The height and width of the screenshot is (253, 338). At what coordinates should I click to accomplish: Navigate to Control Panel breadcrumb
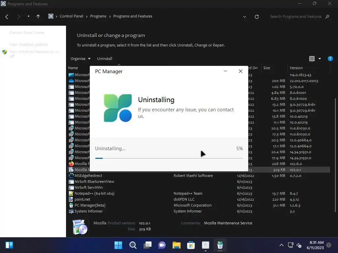[71, 16]
